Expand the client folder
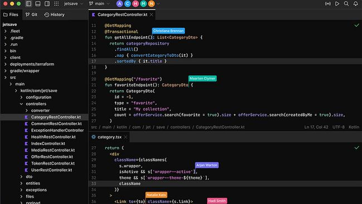This screenshot has width=362, height=204. tap(6, 57)
